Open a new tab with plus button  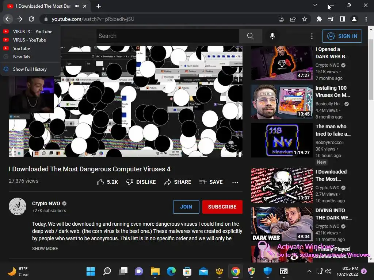point(99,6)
